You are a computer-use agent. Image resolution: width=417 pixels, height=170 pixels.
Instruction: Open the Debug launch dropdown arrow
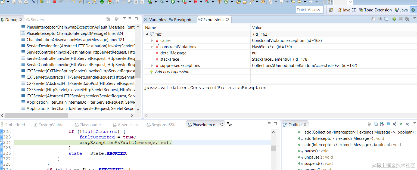pyautogui.click(x=167, y=2)
